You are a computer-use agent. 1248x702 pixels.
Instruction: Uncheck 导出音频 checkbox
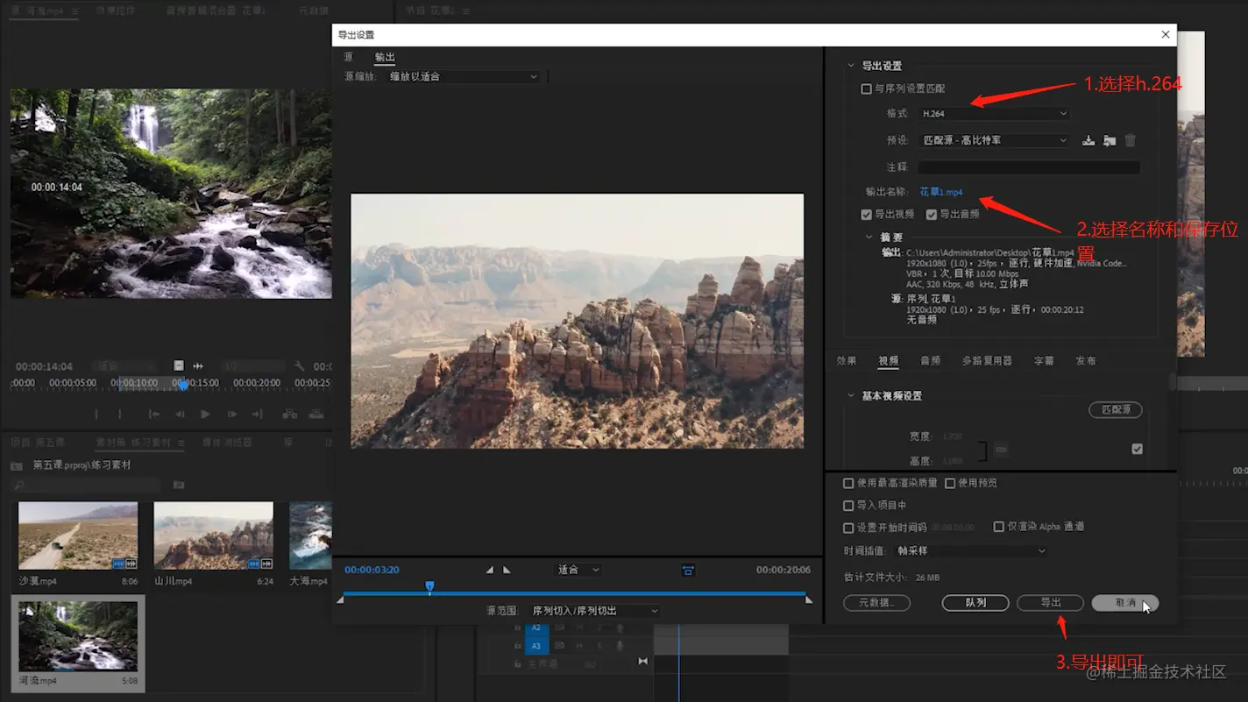[932, 214]
